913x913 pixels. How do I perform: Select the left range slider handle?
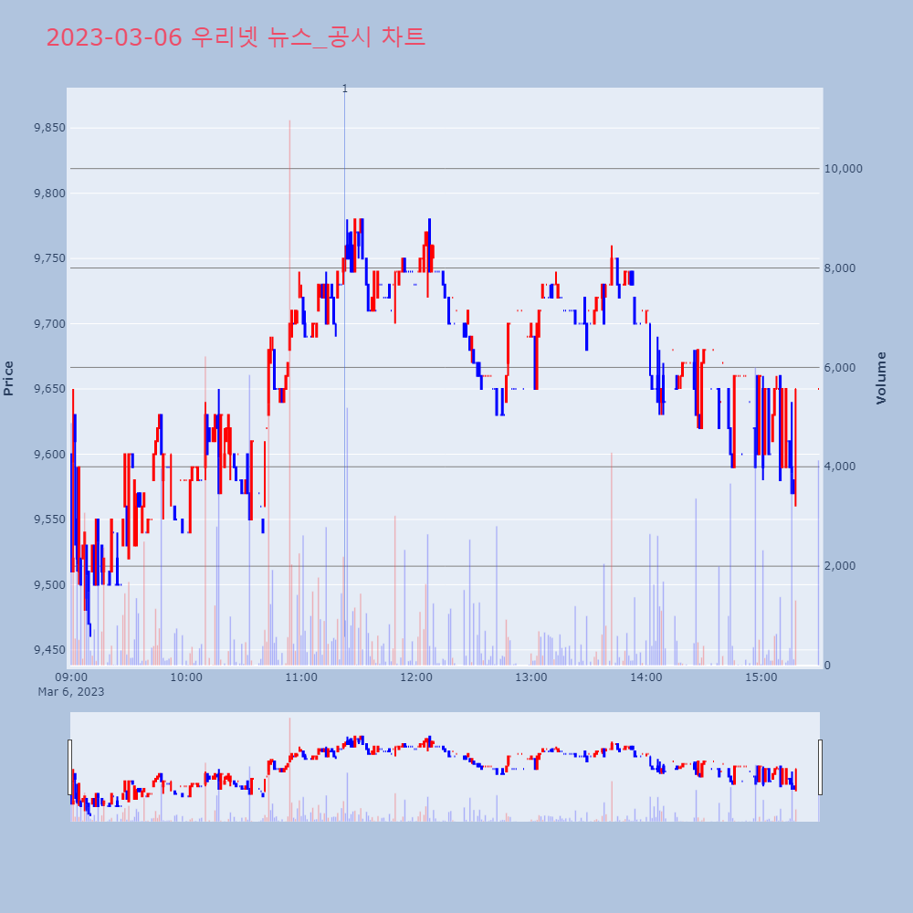(x=70, y=767)
